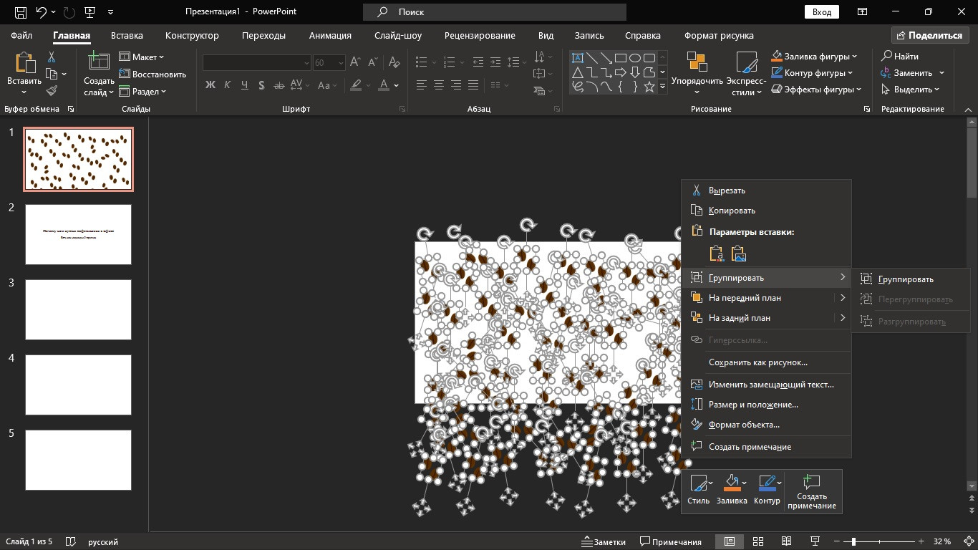Switch to slide sorter view
Image resolution: width=978 pixels, height=550 pixels.
tap(758, 541)
